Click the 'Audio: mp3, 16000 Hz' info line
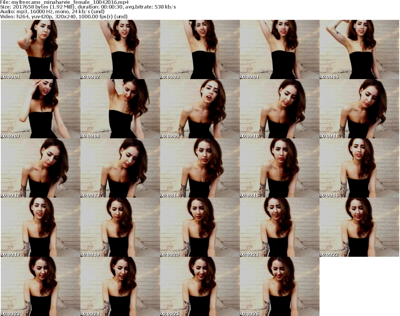The image size is (400, 316). coord(52,12)
